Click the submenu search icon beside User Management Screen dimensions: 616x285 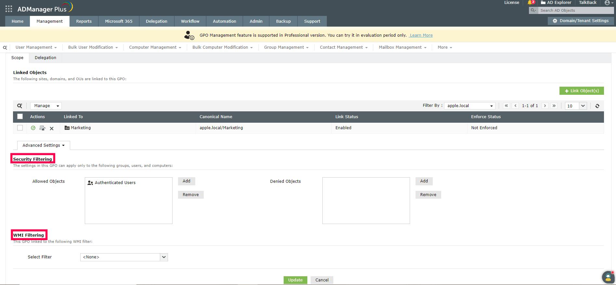pyautogui.click(x=5, y=47)
